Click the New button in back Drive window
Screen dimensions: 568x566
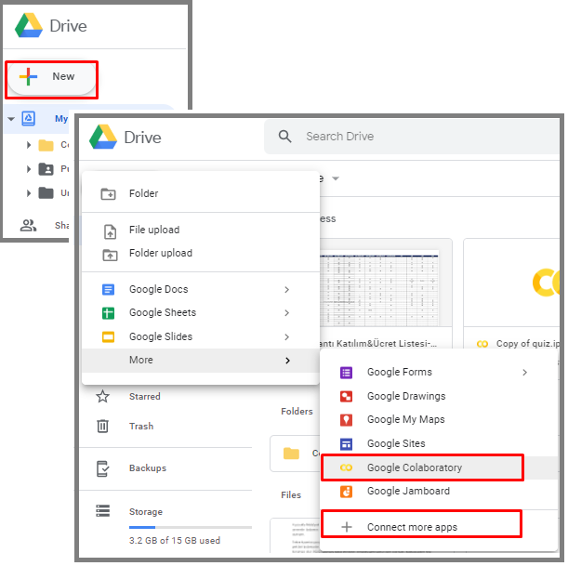click(x=51, y=79)
